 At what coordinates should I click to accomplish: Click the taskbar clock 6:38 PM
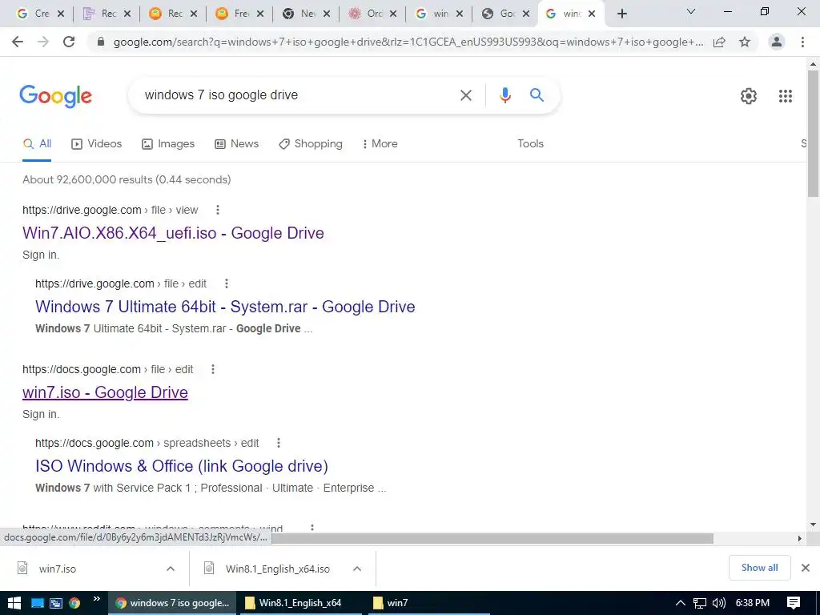pos(752,603)
